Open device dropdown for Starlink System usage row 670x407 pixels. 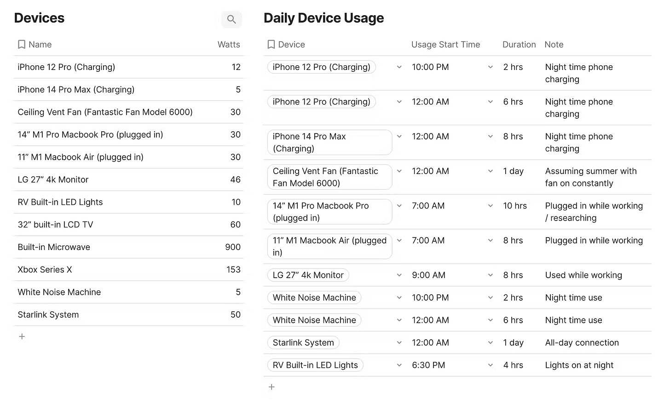pyautogui.click(x=399, y=343)
